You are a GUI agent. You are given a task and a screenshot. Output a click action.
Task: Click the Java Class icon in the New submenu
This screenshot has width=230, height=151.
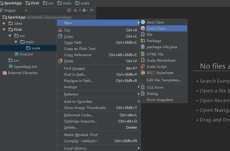(x=143, y=22)
